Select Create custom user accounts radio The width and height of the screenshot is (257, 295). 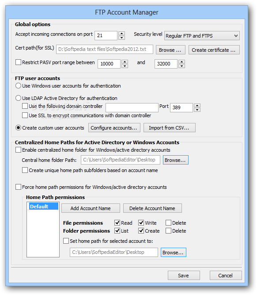coord(18,128)
